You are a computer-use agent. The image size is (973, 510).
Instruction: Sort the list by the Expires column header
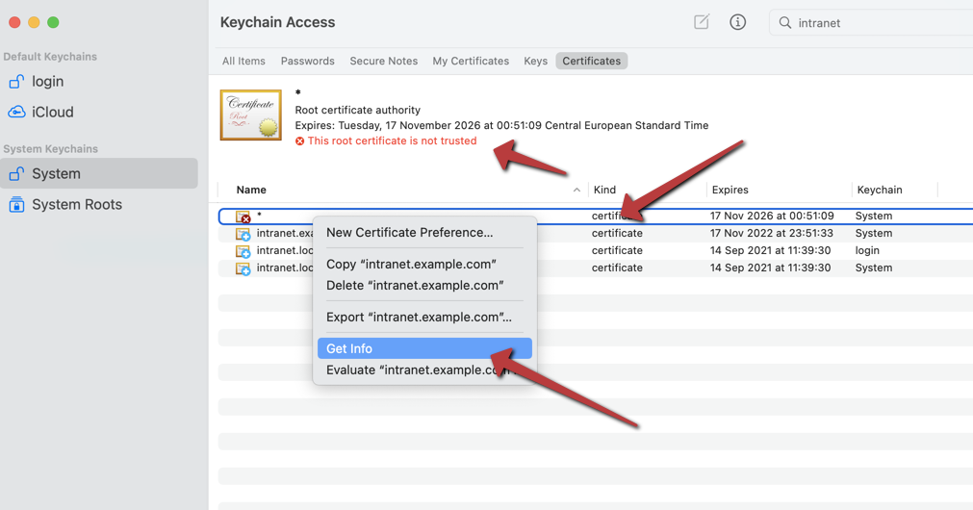click(x=730, y=190)
